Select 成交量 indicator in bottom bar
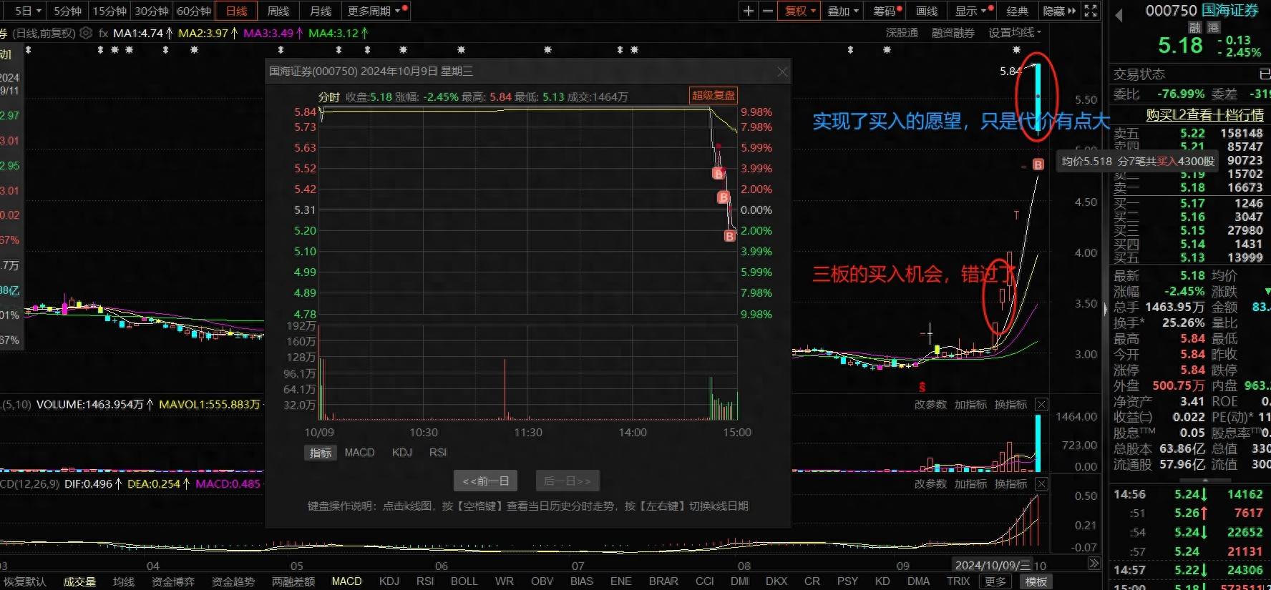This screenshot has height=590, width=1271. tap(79, 581)
